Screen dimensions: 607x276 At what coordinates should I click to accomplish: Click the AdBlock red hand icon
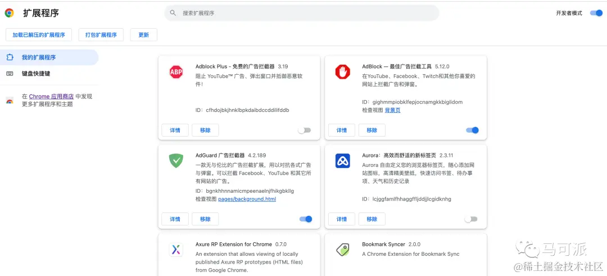tap(343, 72)
